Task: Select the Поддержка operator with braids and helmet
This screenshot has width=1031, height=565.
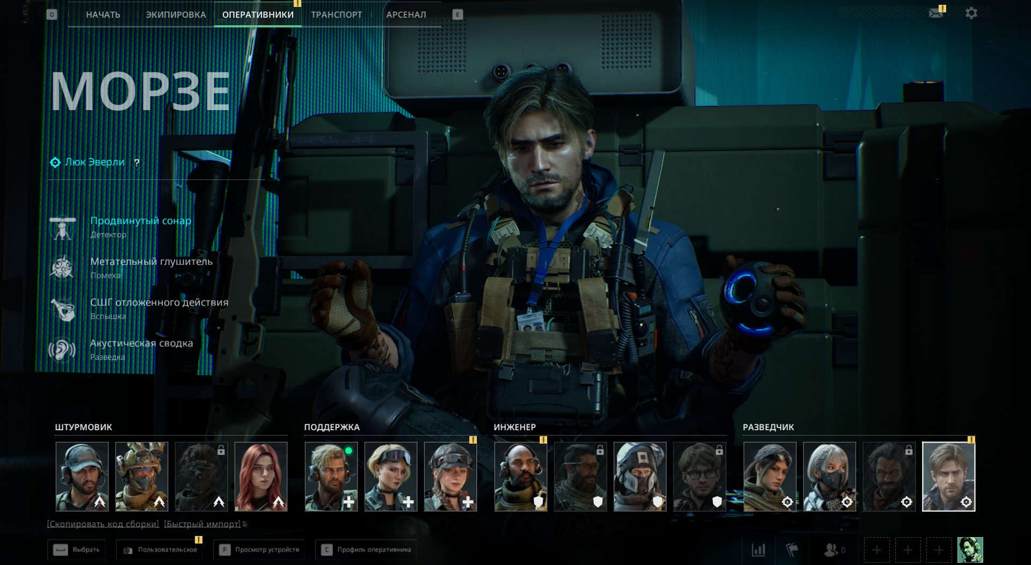Action: [x=451, y=476]
